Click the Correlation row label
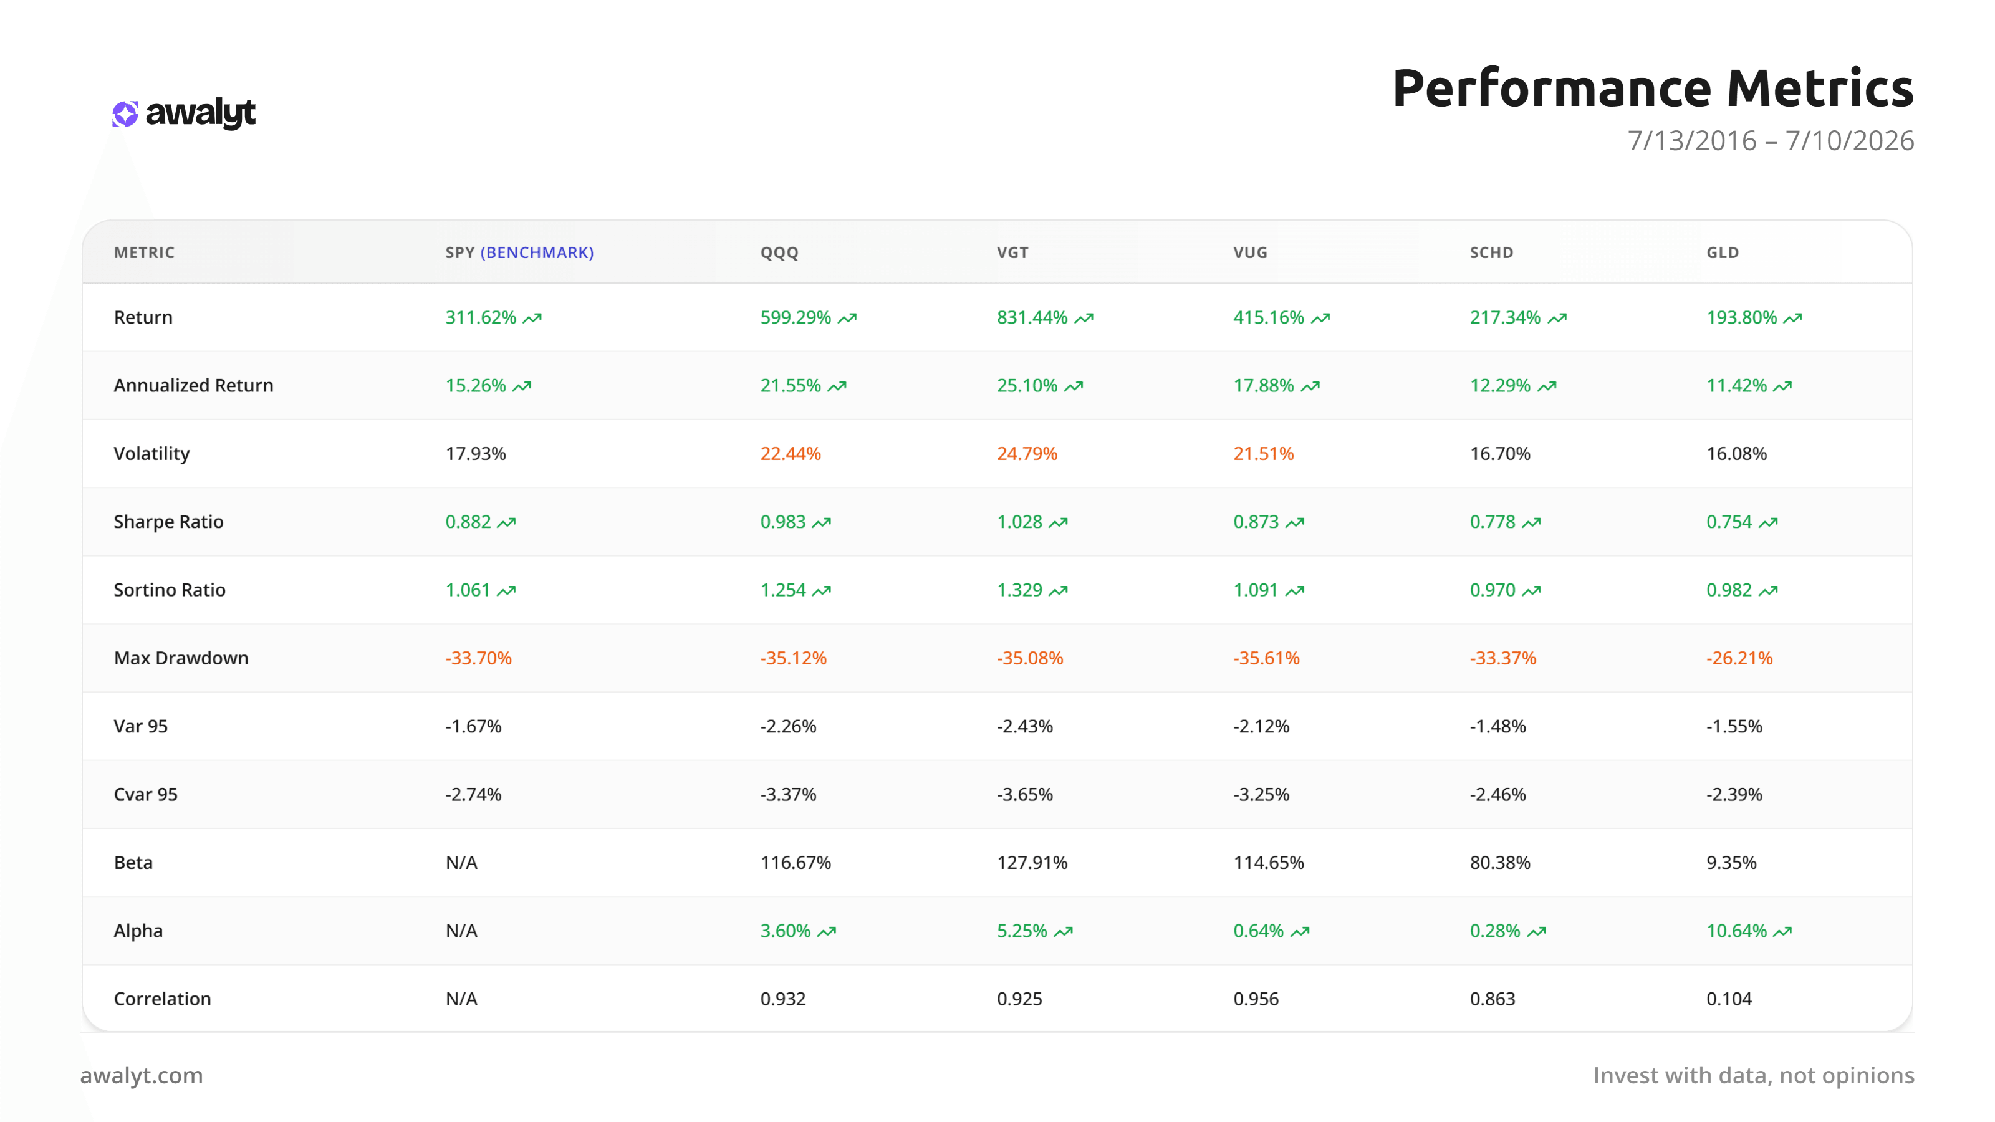1995x1122 pixels. [163, 999]
